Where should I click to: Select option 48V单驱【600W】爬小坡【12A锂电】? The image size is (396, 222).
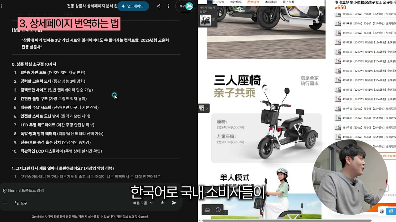[365, 109]
